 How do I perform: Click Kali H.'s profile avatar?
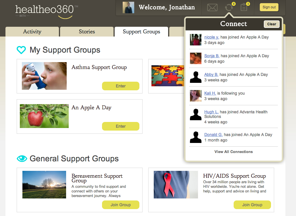pos(196,96)
